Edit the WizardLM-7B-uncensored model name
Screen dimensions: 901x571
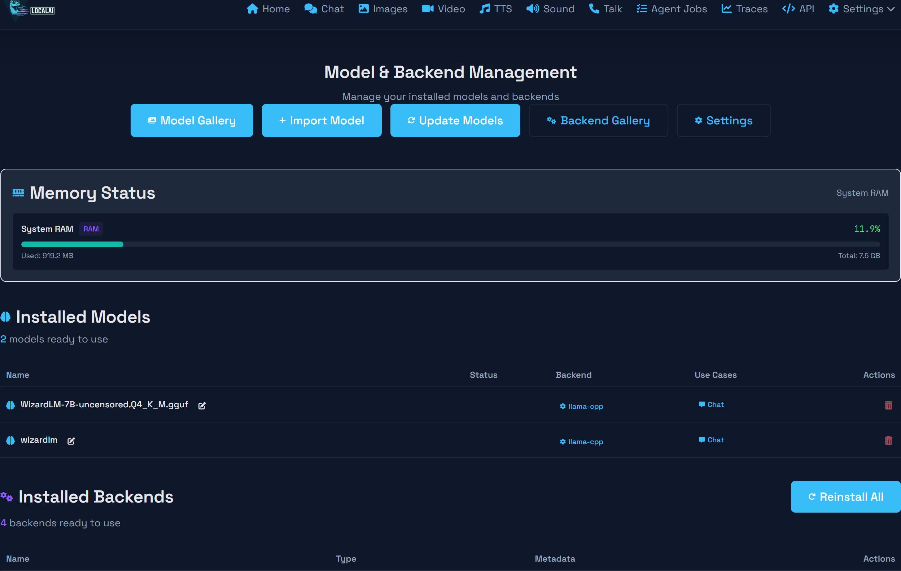(x=202, y=406)
